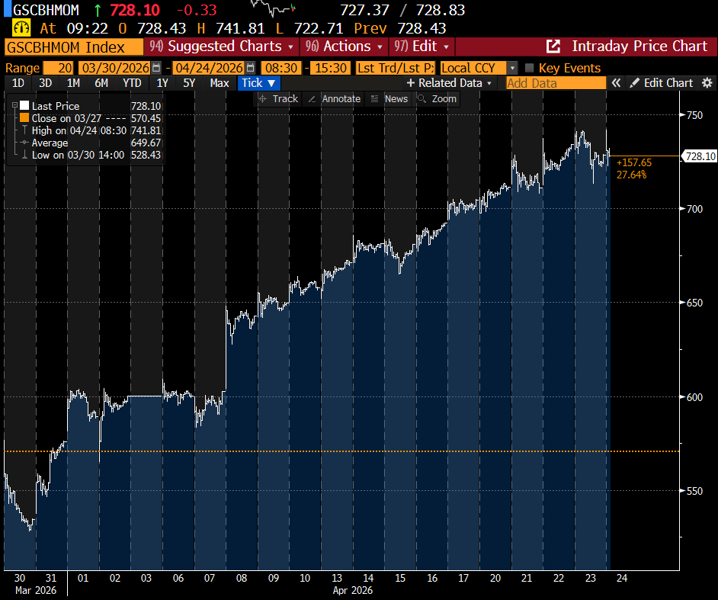
Task: Open the Related Data dropdown
Action: (x=448, y=82)
